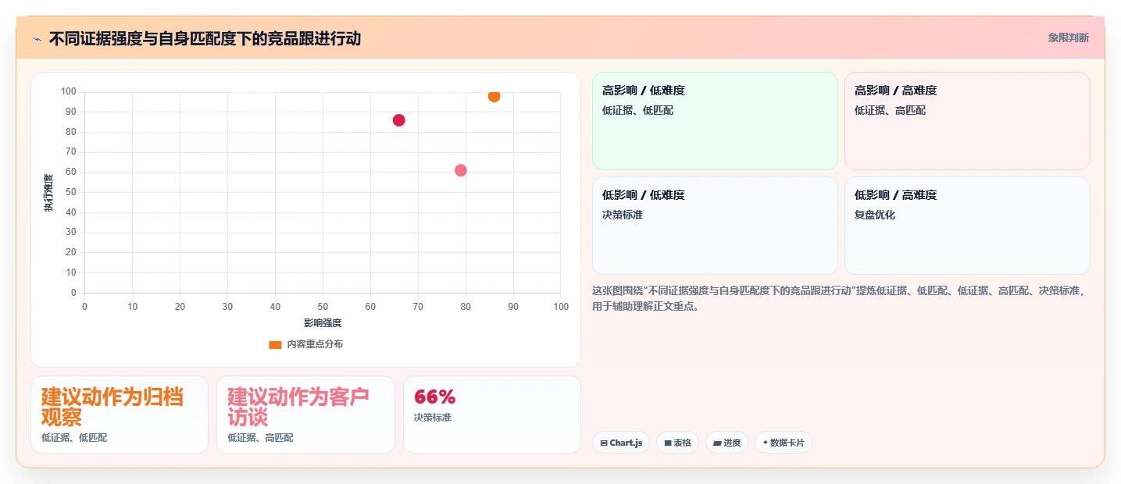The width and height of the screenshot is (1121, 484).
Task: Click the 复盘优化 text in quadrant card
Action: point(875,215)
